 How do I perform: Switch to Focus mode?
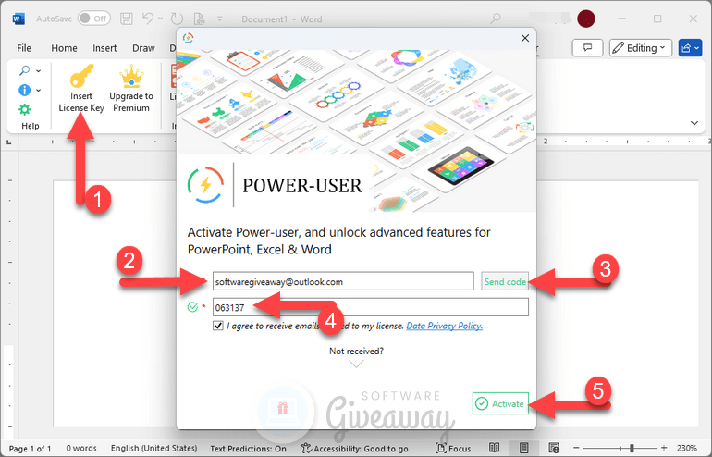click(x=453, y=449)
